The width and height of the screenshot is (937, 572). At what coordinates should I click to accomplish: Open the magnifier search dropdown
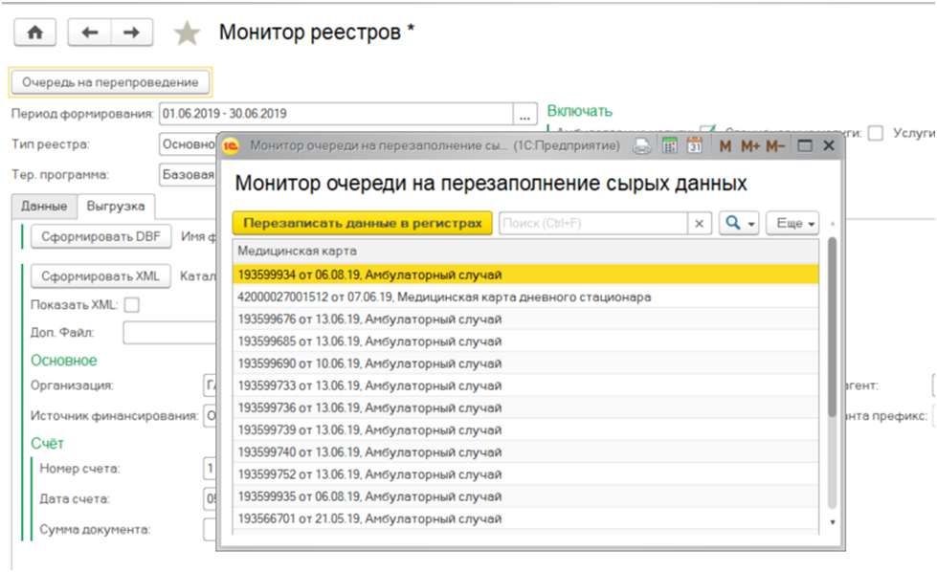tap(739, 223)
